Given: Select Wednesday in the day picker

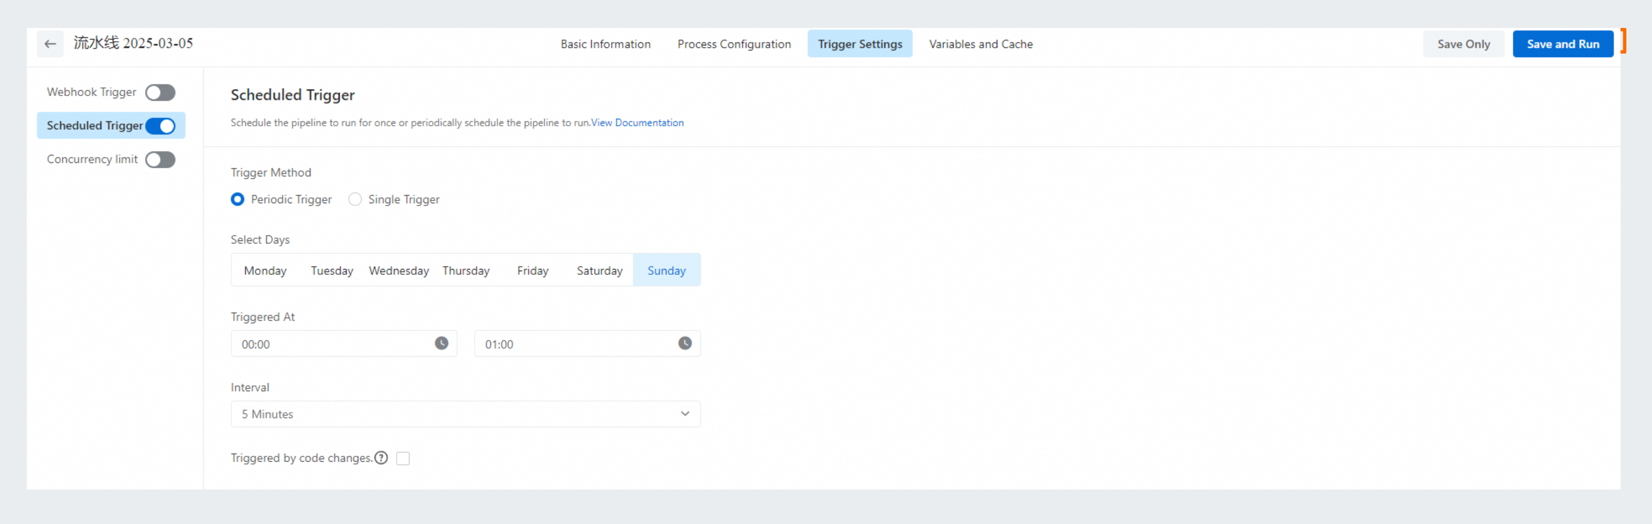Looking at the screenshot, I should pos(399,271).
